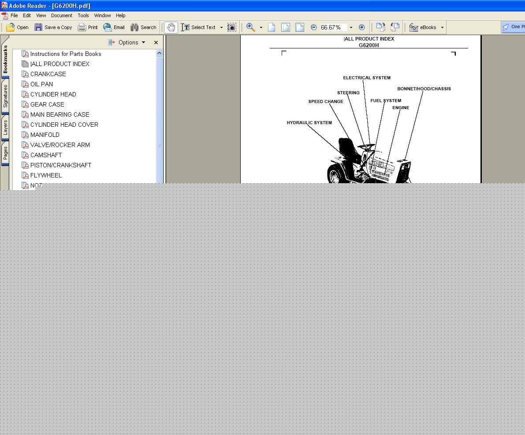Image resolution: width=525 pixels, height=435 pixels.
Task: Click the zoom out minus button
Action: point(314,27)
